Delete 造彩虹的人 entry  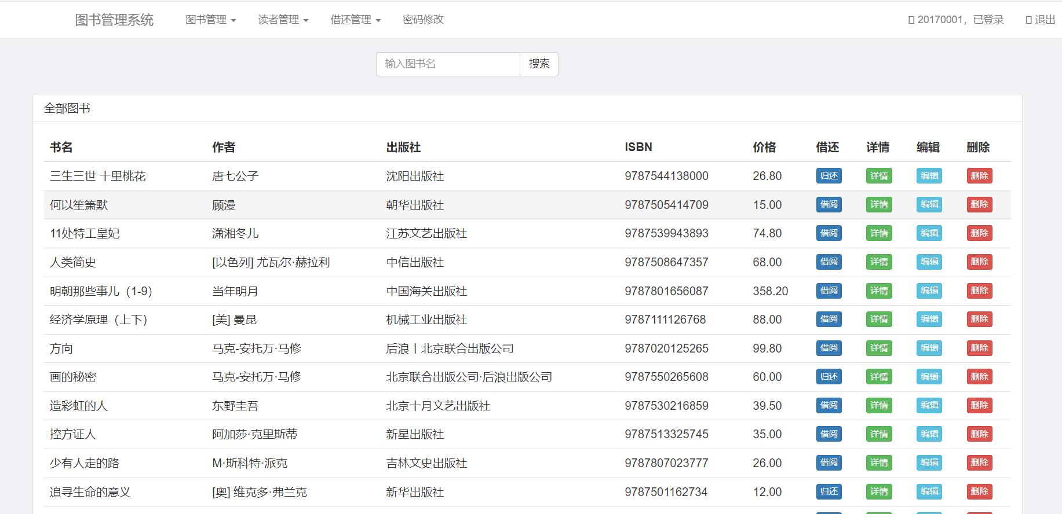[x=979, y=405]
